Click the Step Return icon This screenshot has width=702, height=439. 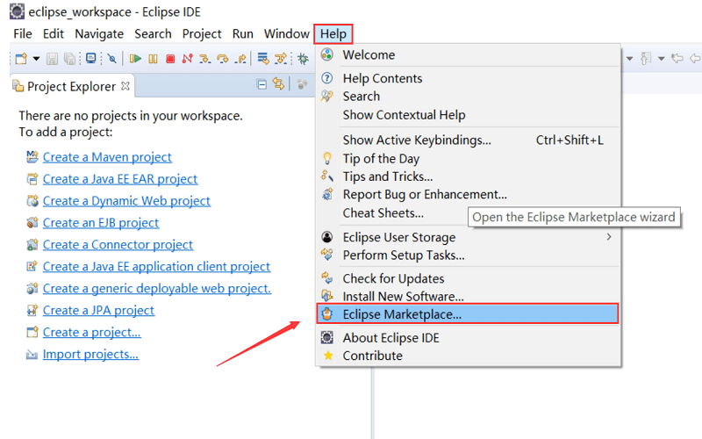coord(240,59)
